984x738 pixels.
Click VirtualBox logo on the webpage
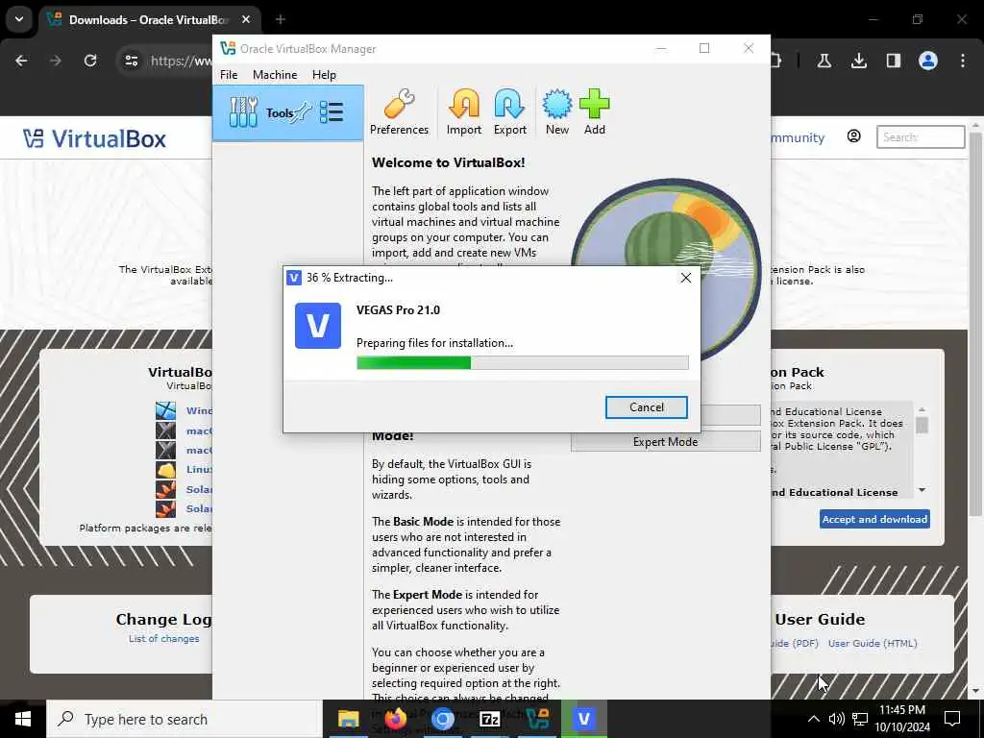tap(95, 138)
